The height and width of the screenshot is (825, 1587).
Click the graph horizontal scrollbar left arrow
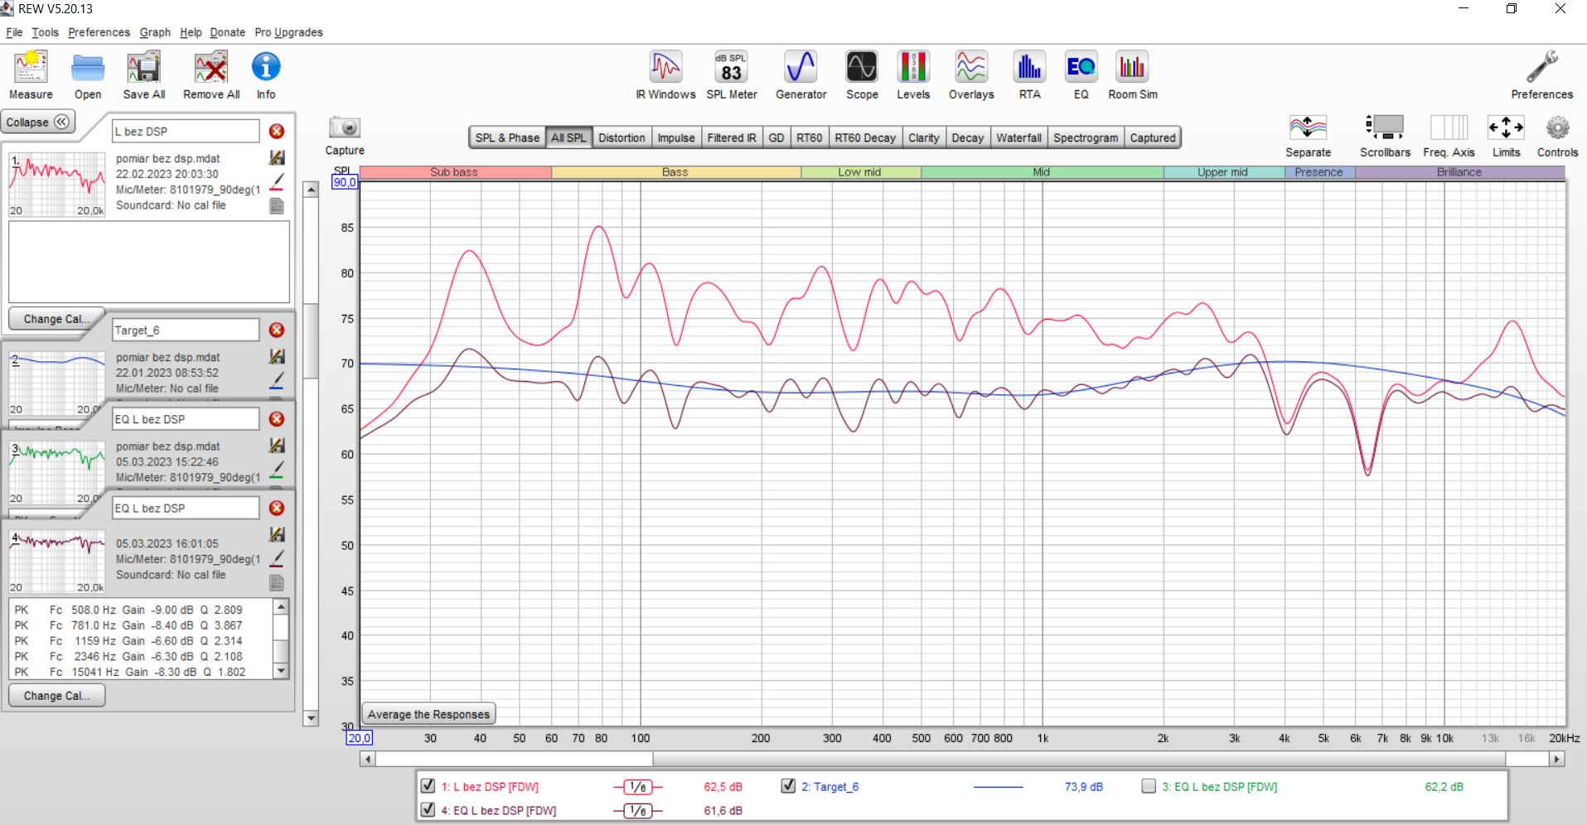(x=368, y=759)
